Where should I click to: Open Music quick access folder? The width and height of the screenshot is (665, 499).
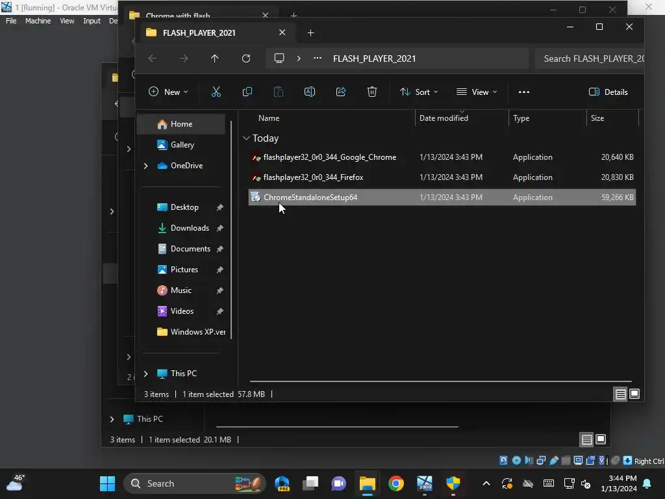coord(182,290)
